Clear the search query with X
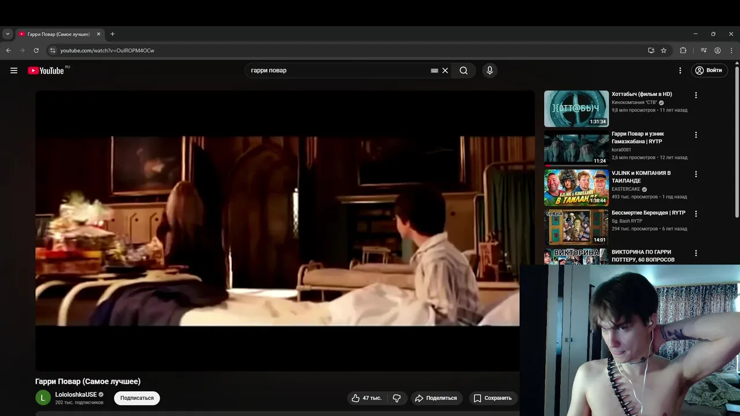Viewport: 740px width, 416px height. [445, 70]
